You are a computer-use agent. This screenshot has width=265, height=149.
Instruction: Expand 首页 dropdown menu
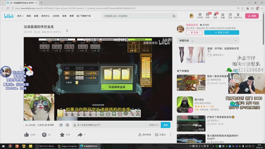click(x=20, y=16)
